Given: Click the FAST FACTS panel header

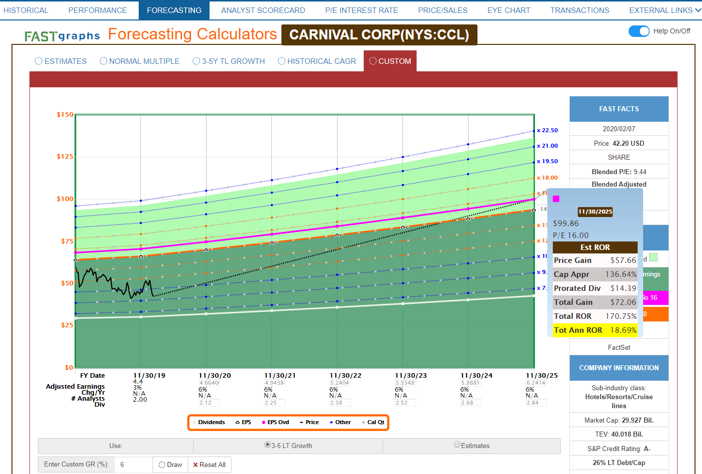Looking at the screenshot, I should tap(619, 109).
